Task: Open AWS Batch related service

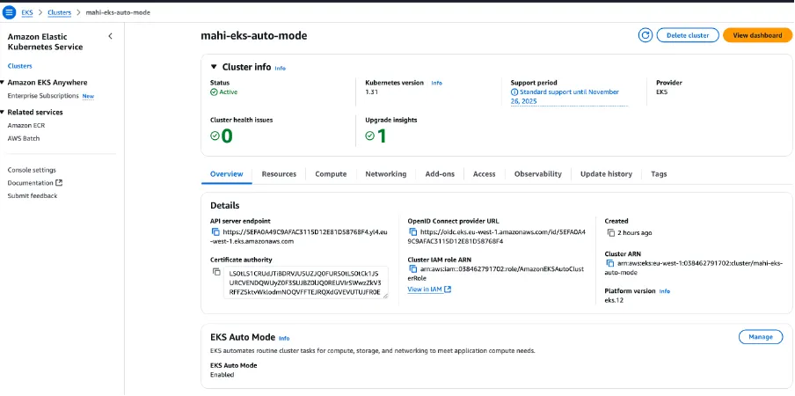Action: click(x=24, y=138)
